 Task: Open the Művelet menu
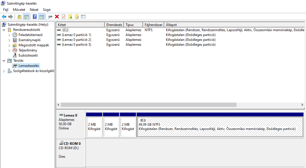[x=19, y=9]
